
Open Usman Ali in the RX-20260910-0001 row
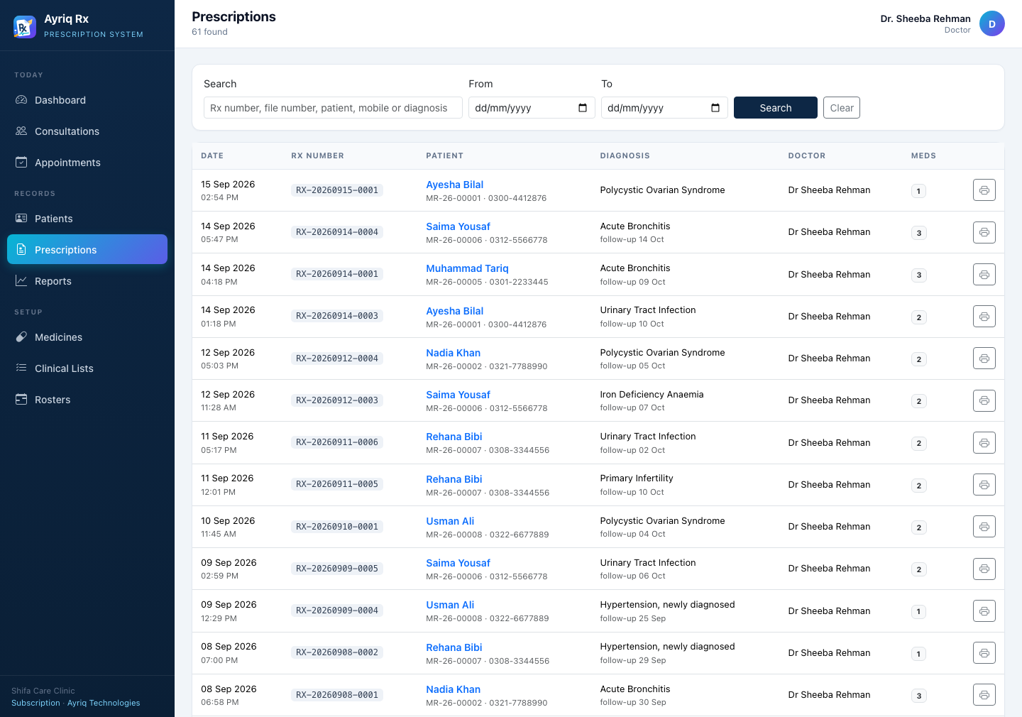[450, 521]
